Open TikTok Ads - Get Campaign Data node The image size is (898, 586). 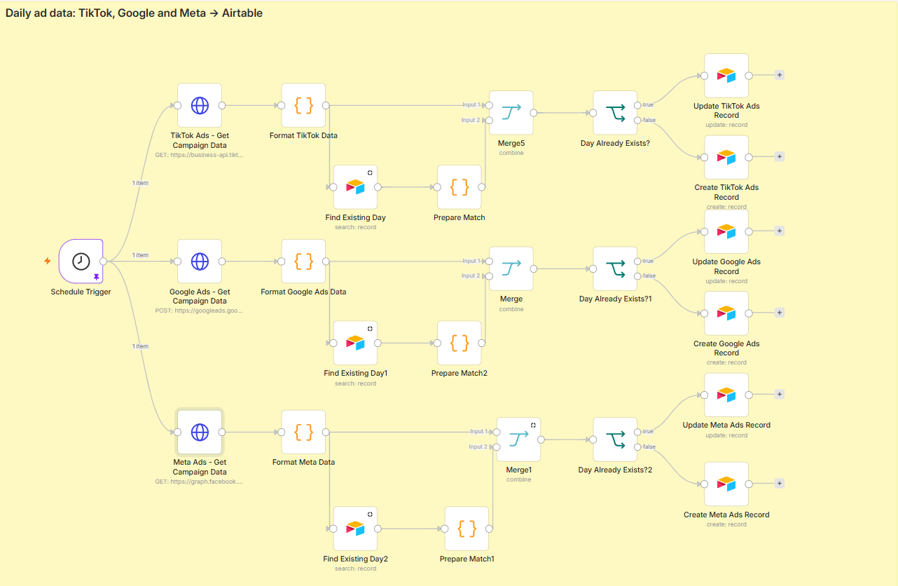click(x=200, y=106)
